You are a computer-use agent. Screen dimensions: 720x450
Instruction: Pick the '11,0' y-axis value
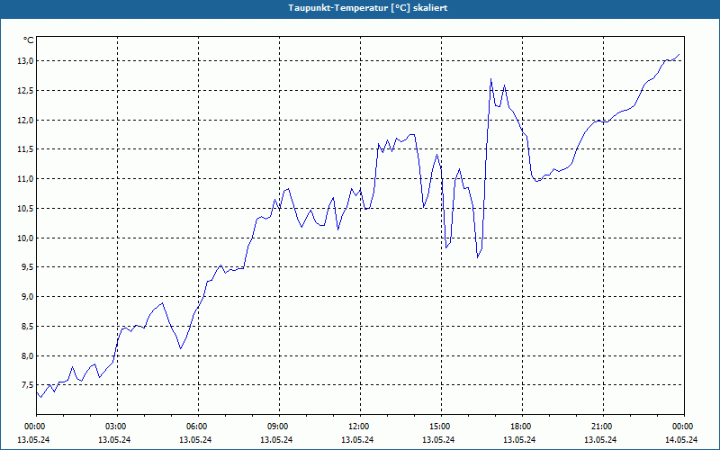coord(25,179)
